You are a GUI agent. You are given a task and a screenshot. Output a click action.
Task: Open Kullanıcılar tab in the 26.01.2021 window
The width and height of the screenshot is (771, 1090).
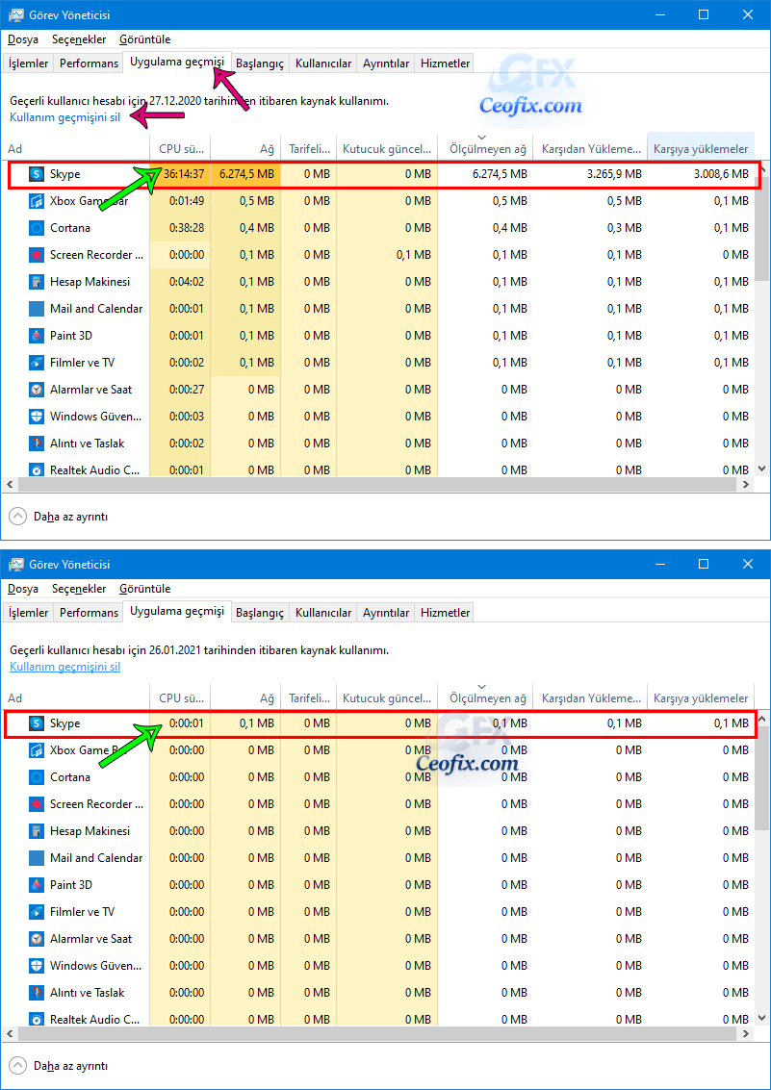click(323, 613)
